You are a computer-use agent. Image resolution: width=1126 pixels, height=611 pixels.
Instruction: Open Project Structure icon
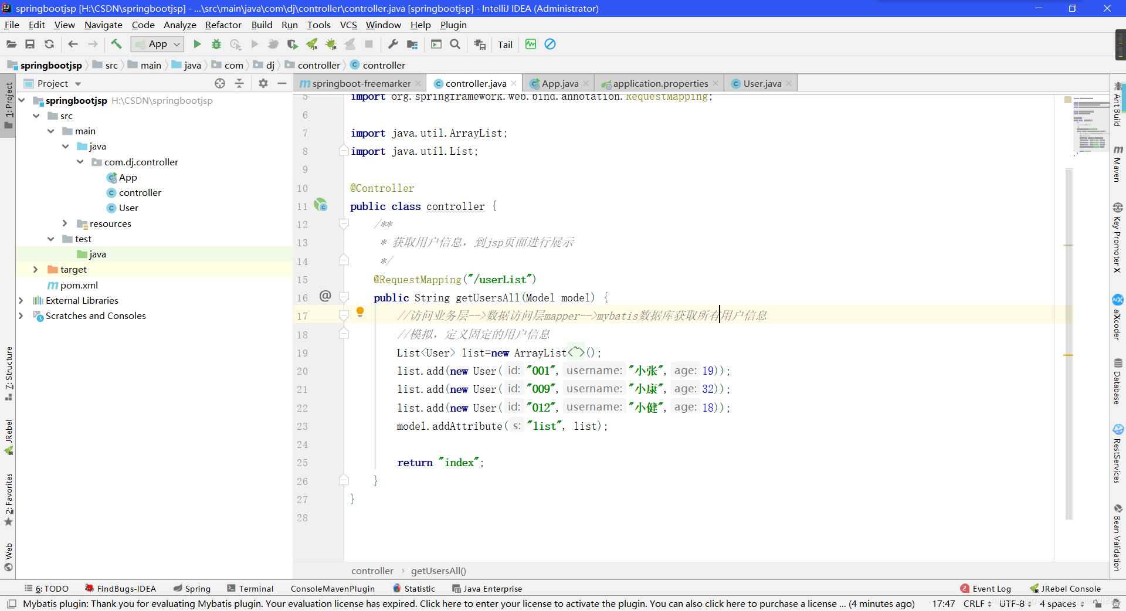(x=412, y=44)
